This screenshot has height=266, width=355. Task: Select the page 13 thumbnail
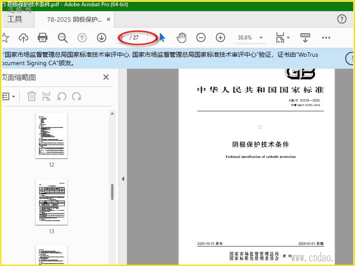[x=51, y=202]
